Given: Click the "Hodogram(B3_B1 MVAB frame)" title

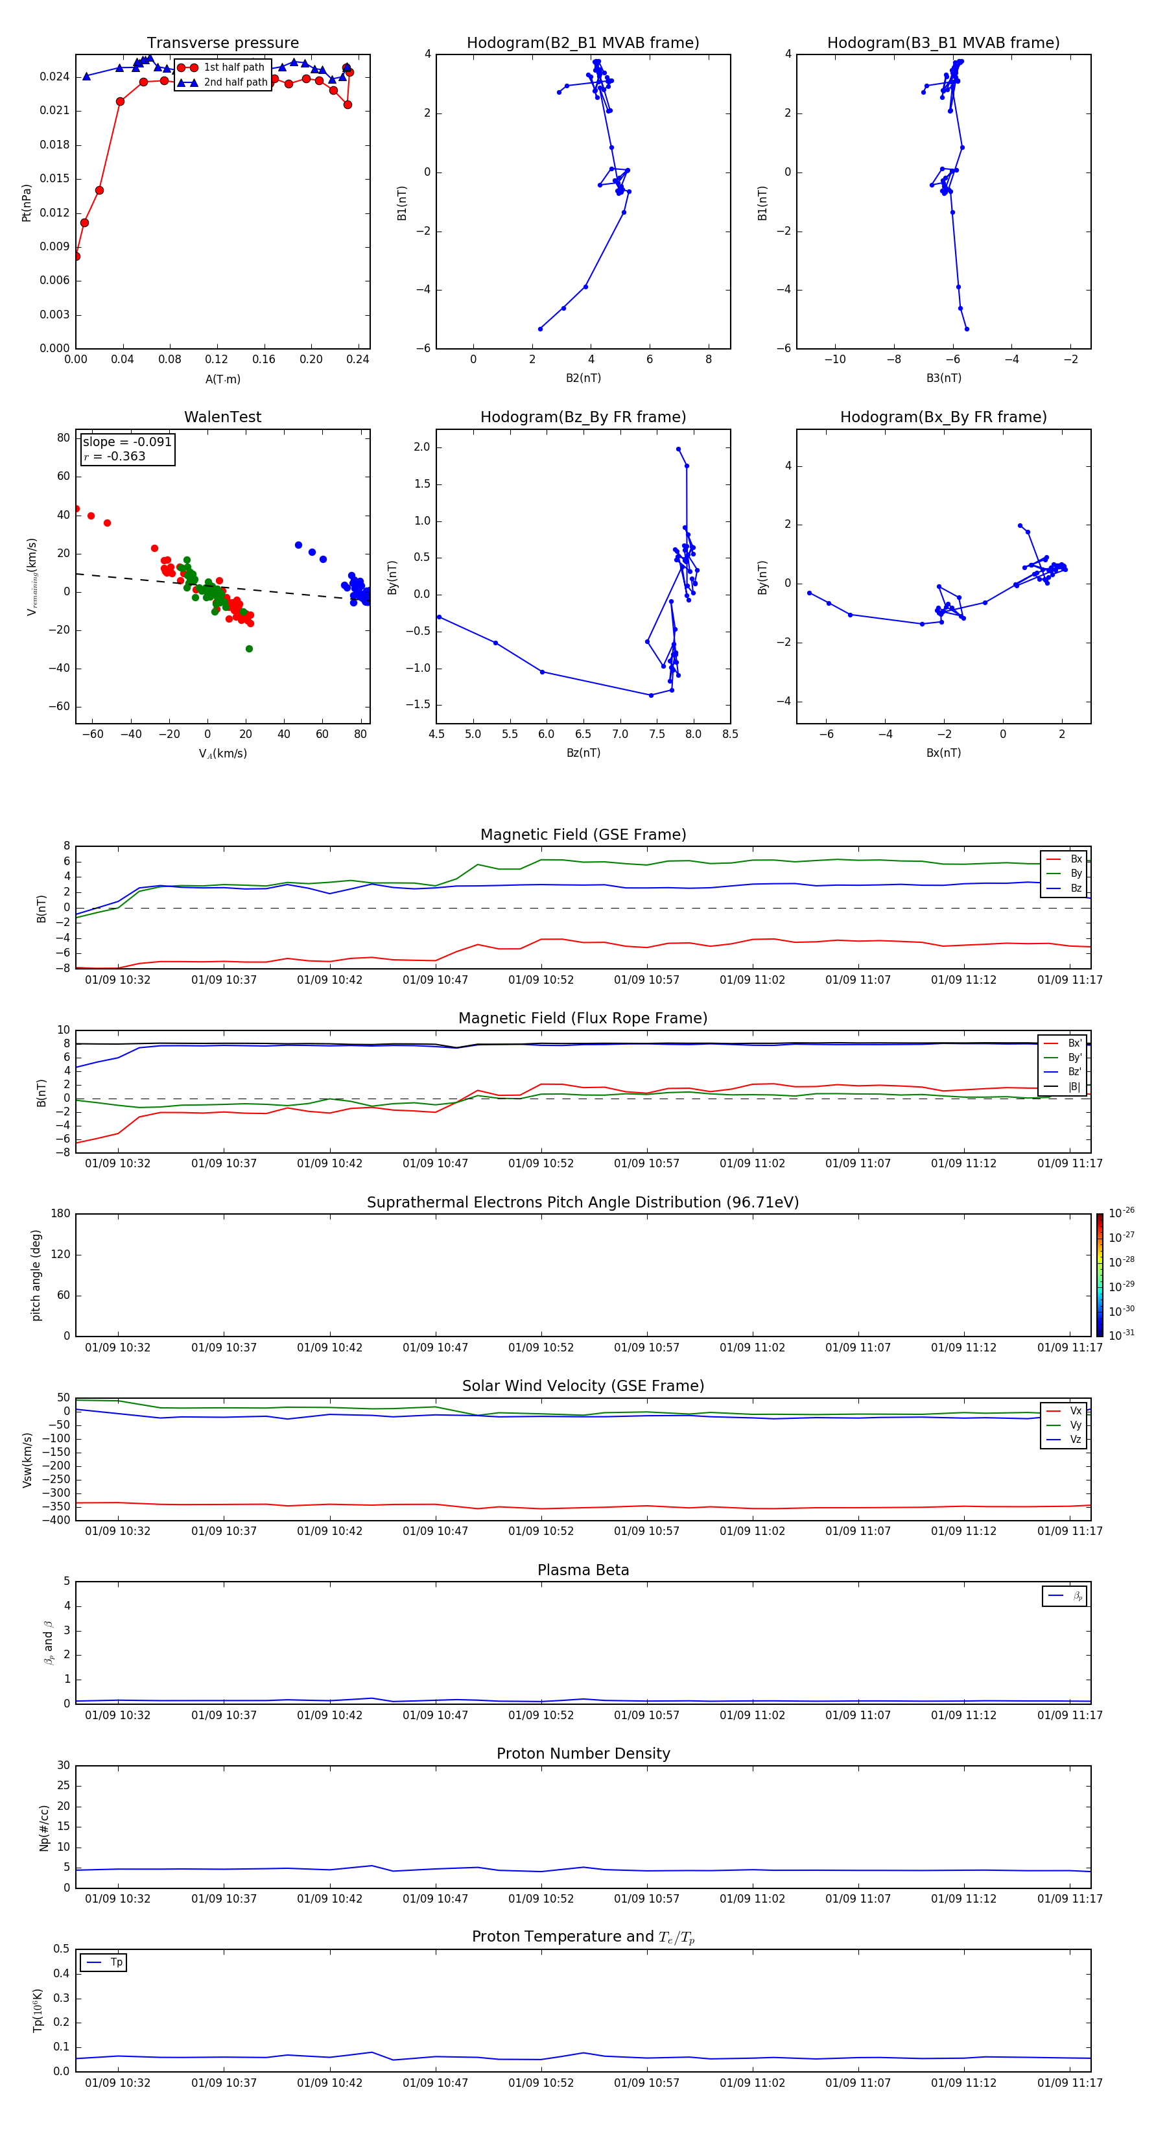Looking at the screenshot, I should [x=943, y=43].
